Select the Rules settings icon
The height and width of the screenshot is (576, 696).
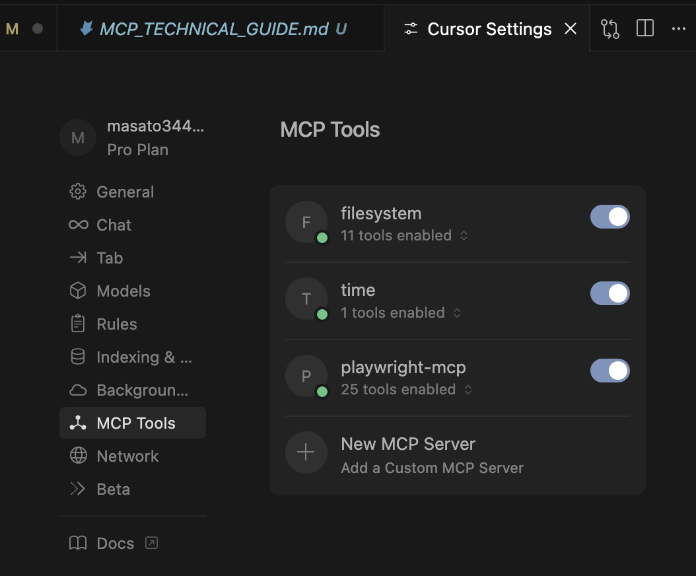pyautogui.click(x=77, y=324)
